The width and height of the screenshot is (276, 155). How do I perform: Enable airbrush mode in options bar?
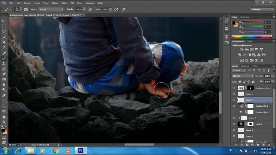[116, 9]
